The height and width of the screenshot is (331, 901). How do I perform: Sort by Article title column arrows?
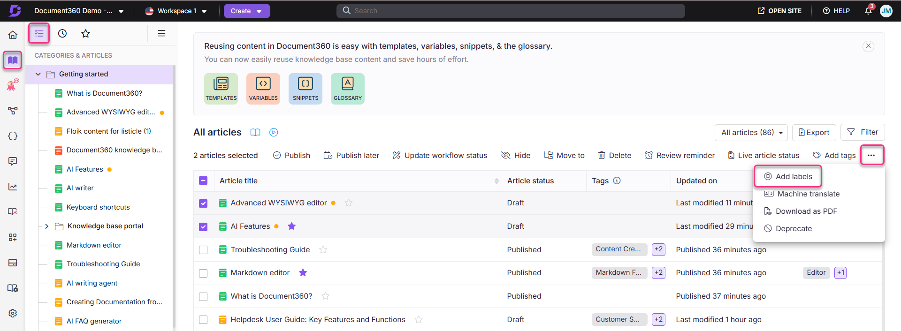coord(496,181)
